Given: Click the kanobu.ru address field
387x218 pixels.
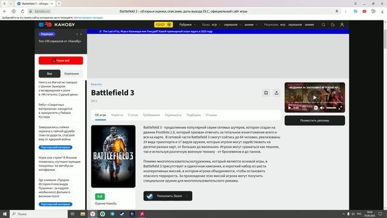Looking at the screenshot, I should point(42,12).
